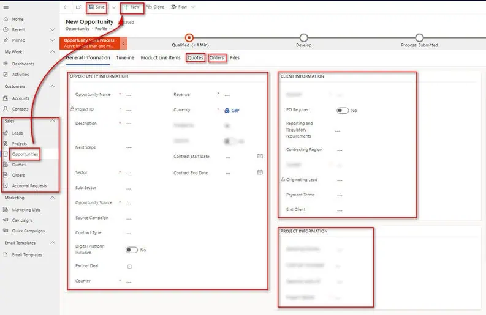
Task: Switch to Product Line Items tab
Action: (x=161, y=58)
